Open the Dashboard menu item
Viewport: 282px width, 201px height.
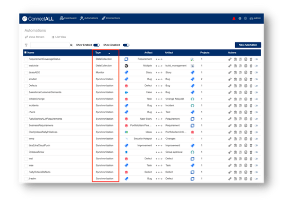coord(68,18)
